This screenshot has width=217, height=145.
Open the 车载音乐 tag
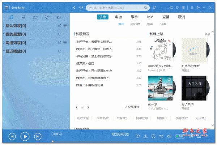[122, 118]
